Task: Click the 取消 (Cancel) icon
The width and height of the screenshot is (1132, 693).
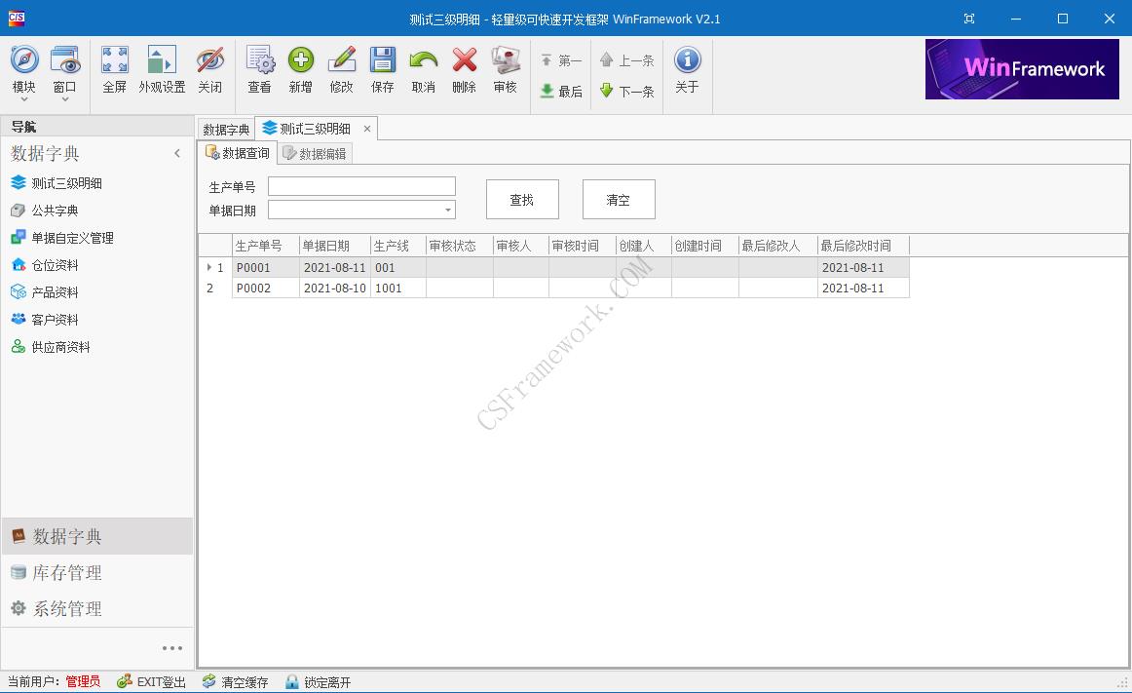Action: [422, 69]
